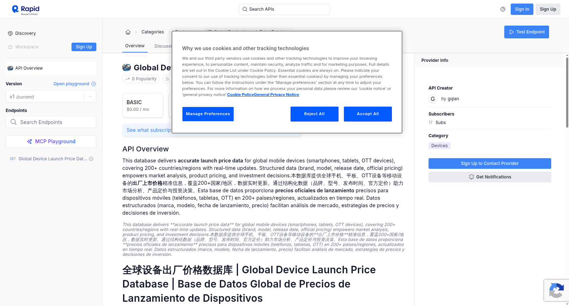The image size is (569, 306).
Task: Click the MCP Playground sparkle icon
Action: coord(30,141)
